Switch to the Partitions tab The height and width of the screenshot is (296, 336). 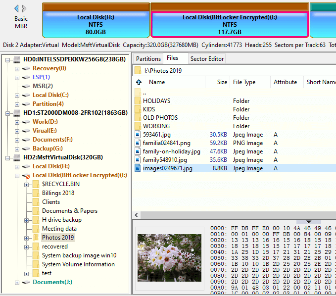(x=148, y=59)
